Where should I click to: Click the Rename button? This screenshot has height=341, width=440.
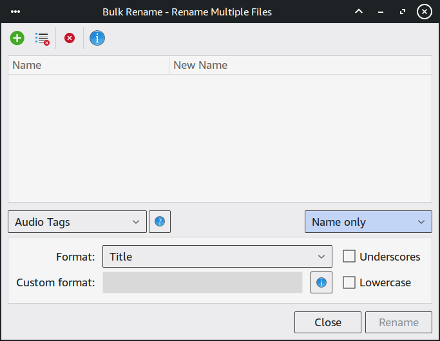pos(398,322)
